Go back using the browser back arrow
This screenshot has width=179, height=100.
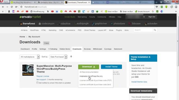(x=3, y=7)
